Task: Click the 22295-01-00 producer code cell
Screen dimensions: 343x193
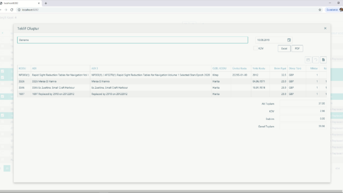Action: (241, 75)
